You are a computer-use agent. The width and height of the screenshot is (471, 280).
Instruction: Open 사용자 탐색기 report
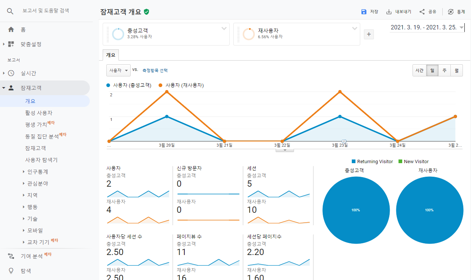[41, 160]
